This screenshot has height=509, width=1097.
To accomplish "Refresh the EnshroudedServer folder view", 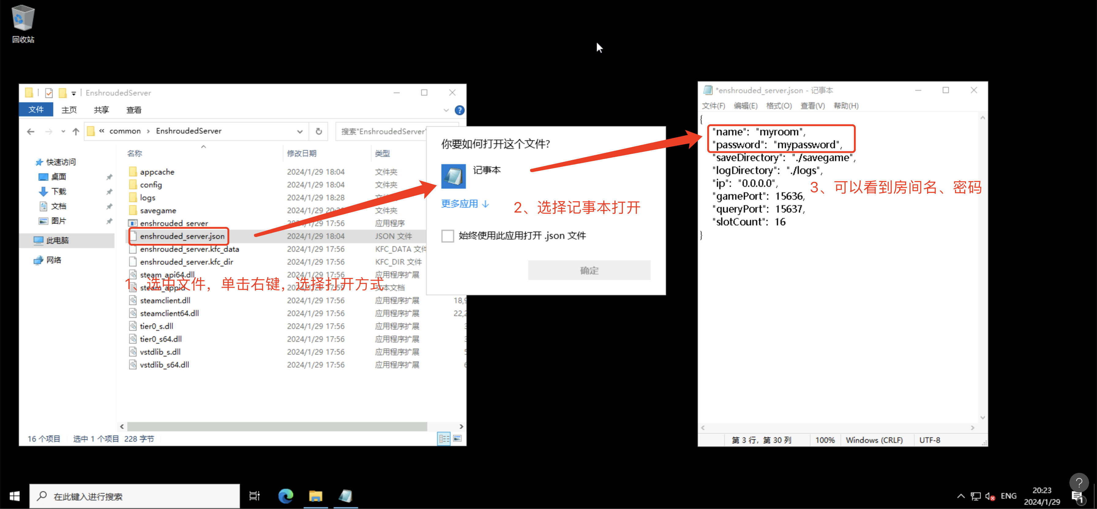I will pyautogui.click(x=319, y=131).
